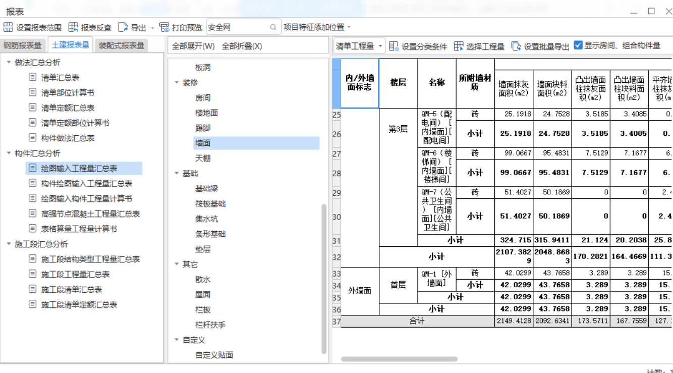Switch to the 土建报表量 tab
The width and height of the screenshot is (673, 373).
coord(71,45)
